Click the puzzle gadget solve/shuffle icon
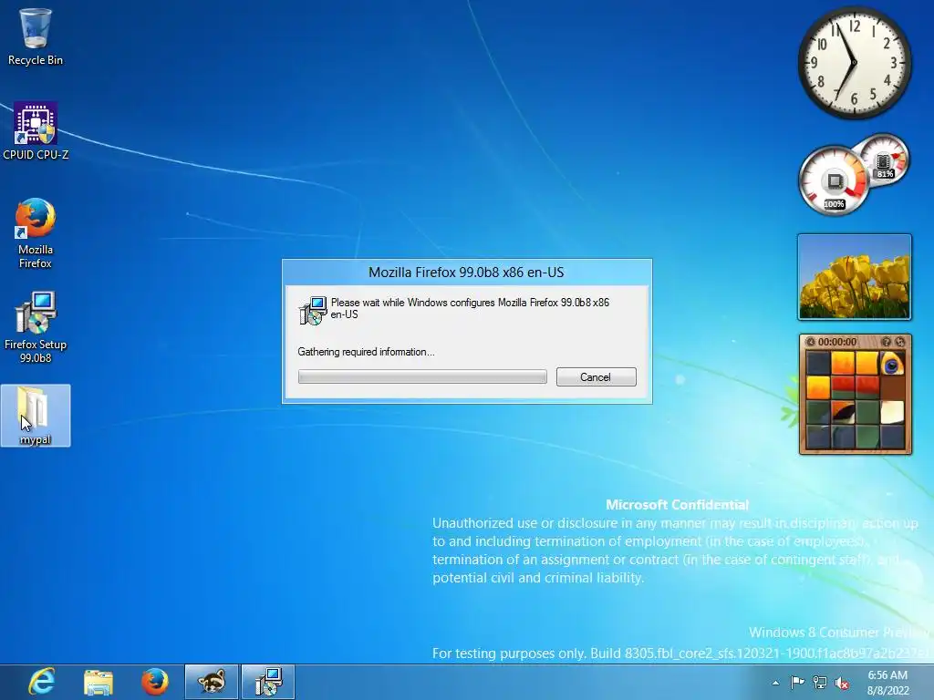934x700 pixels. (x=900, y=342)
